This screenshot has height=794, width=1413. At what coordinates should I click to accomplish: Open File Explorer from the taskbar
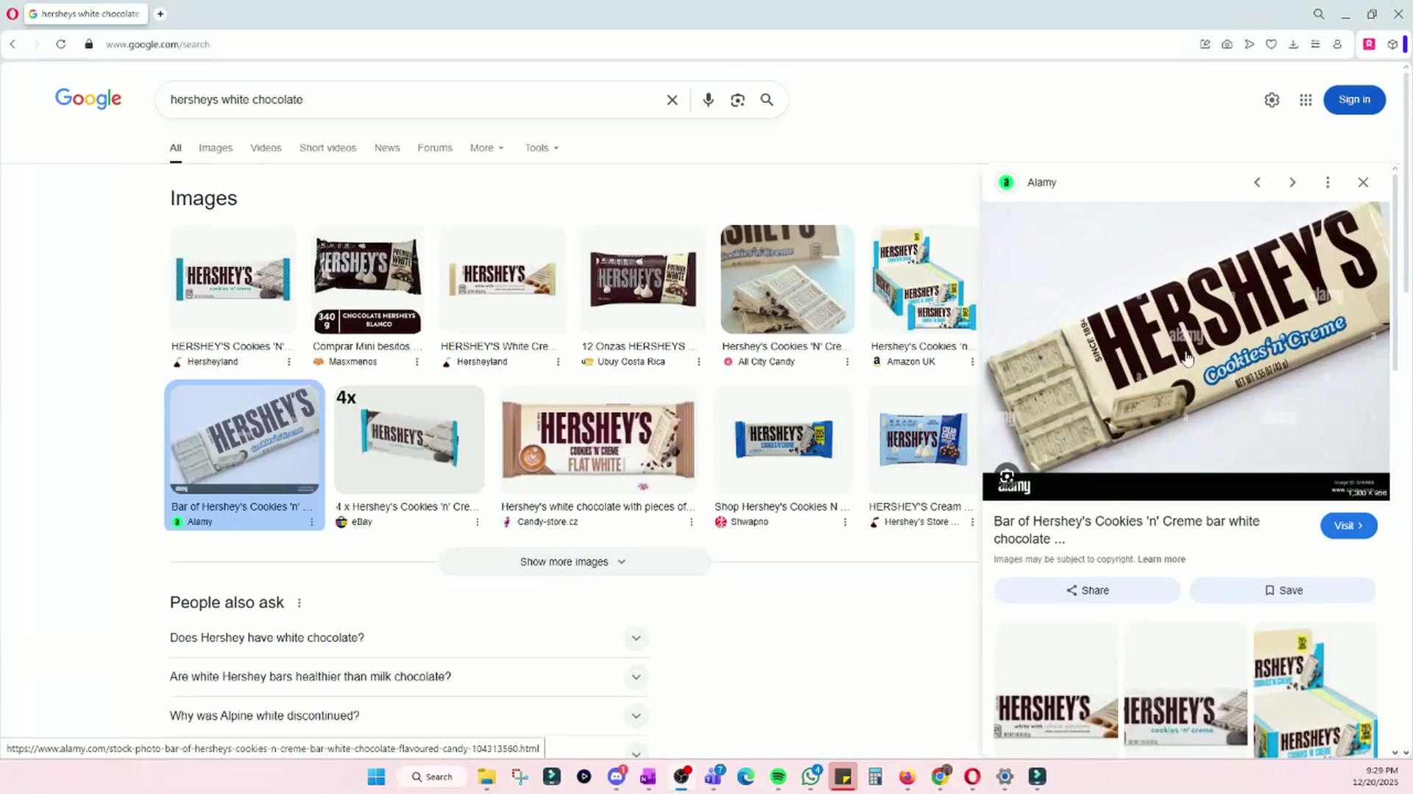(486, 777)
